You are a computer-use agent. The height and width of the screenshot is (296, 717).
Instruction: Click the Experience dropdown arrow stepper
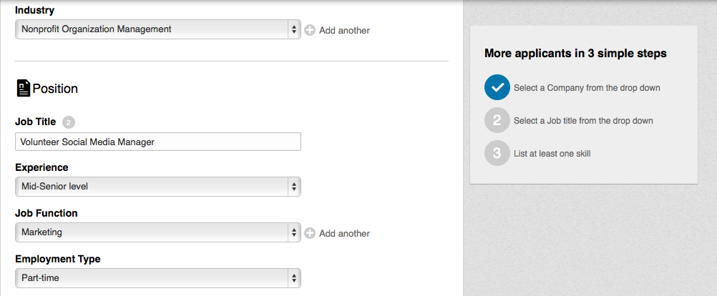(294, 187)
